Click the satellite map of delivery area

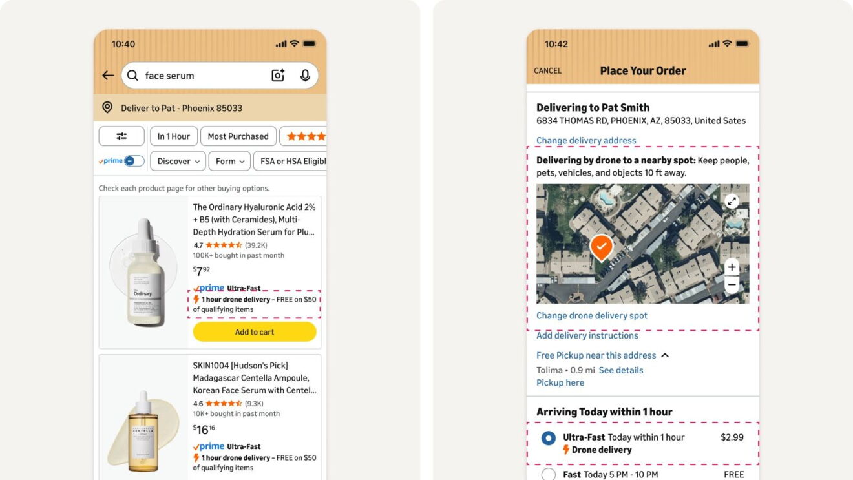[643, 244]
